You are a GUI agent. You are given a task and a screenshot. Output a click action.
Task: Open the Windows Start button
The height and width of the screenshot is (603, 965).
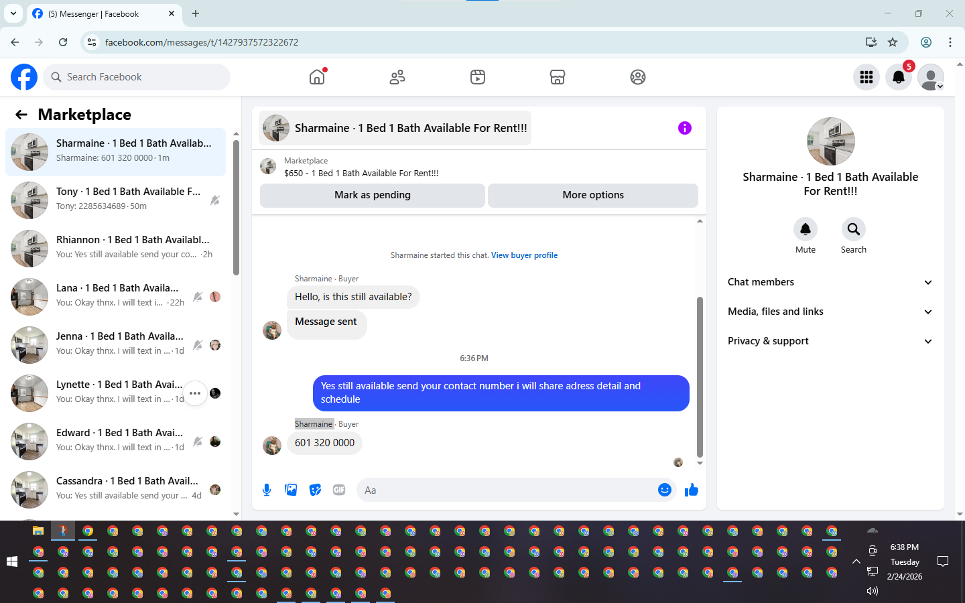(x=12, y=561)
